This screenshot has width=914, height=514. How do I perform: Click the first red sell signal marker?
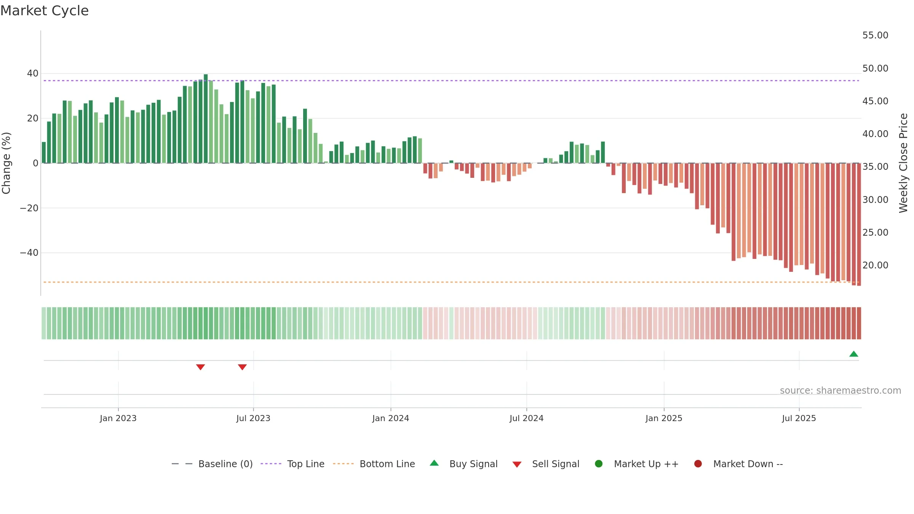tap(200, 367)
